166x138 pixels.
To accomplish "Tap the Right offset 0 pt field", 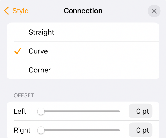I will point(141,130).
